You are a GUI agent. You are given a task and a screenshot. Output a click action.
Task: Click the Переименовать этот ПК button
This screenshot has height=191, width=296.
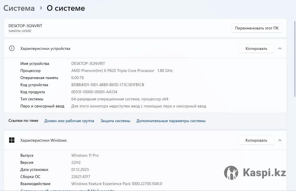257,28
